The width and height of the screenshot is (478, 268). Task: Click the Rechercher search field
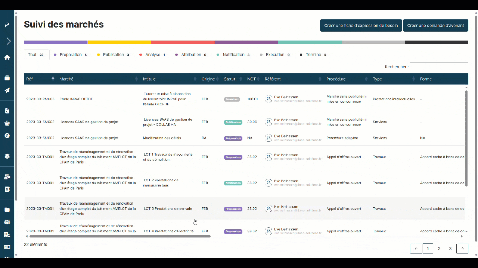tap(439, 67)
